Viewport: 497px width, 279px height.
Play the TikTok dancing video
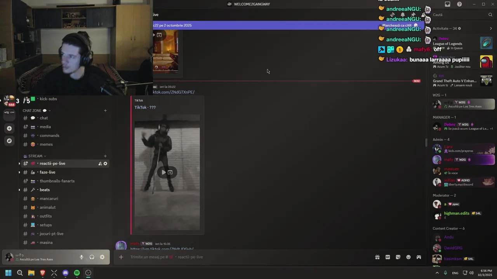click(x=163, y=172)
